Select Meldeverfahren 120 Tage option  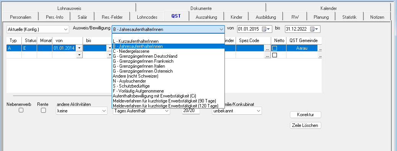coord(168,106)
